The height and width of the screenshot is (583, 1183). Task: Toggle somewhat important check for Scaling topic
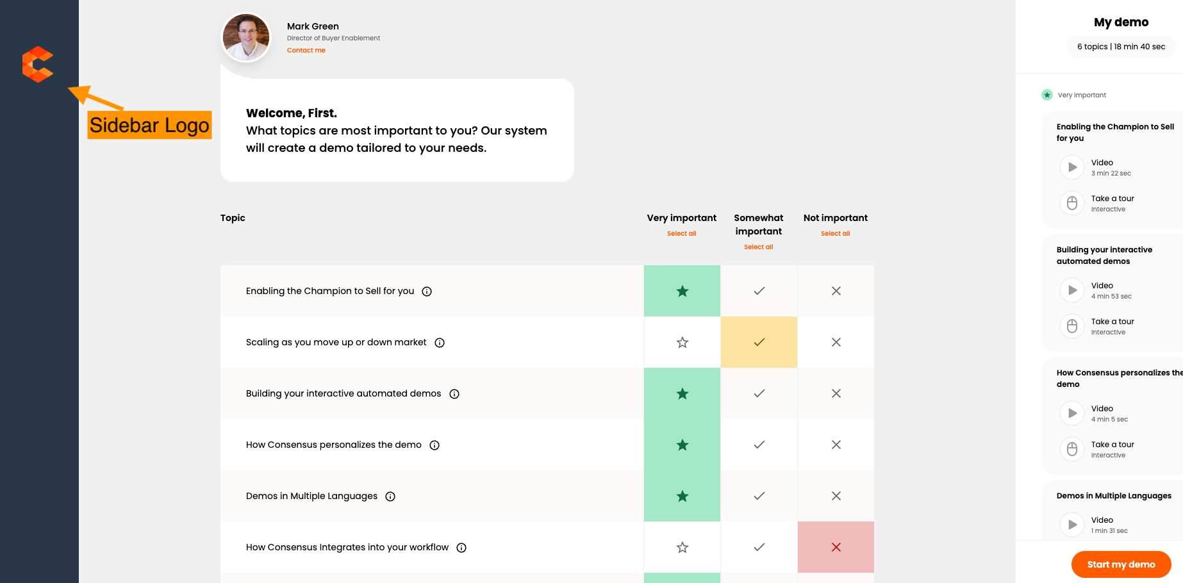(x=759, y=342)
